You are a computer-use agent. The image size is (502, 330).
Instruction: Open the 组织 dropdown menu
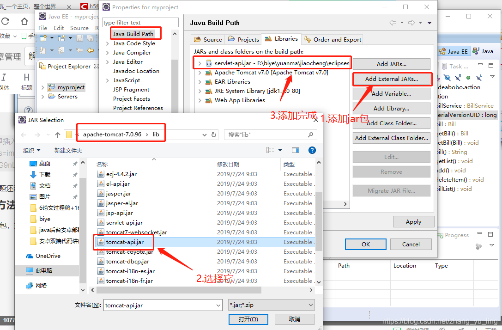[x=31, y=150]
